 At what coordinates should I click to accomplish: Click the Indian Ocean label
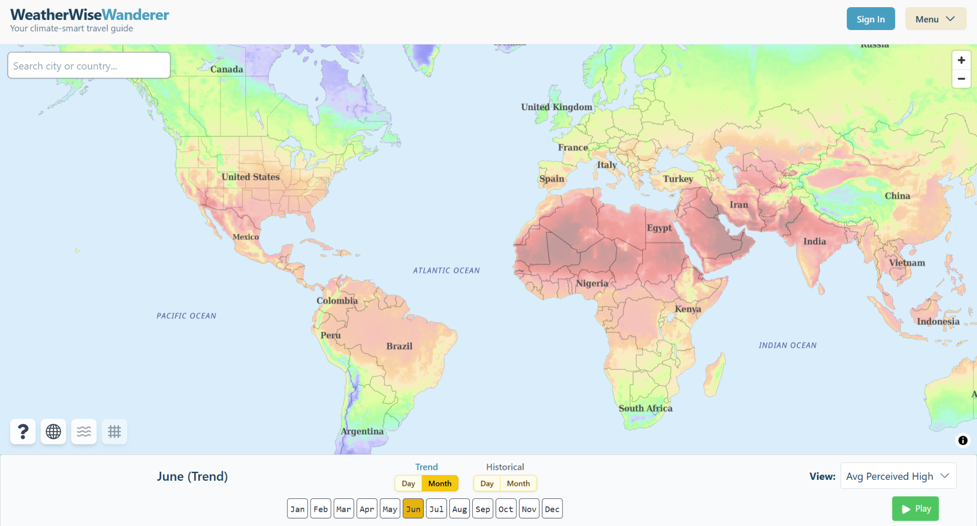point(788,345)
